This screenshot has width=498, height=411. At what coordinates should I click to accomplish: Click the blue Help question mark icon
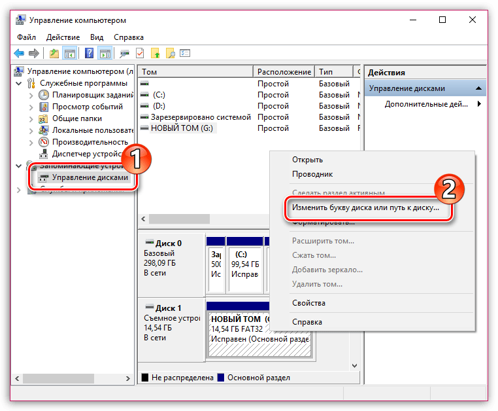pyautogui.click(x=90, y=53)
